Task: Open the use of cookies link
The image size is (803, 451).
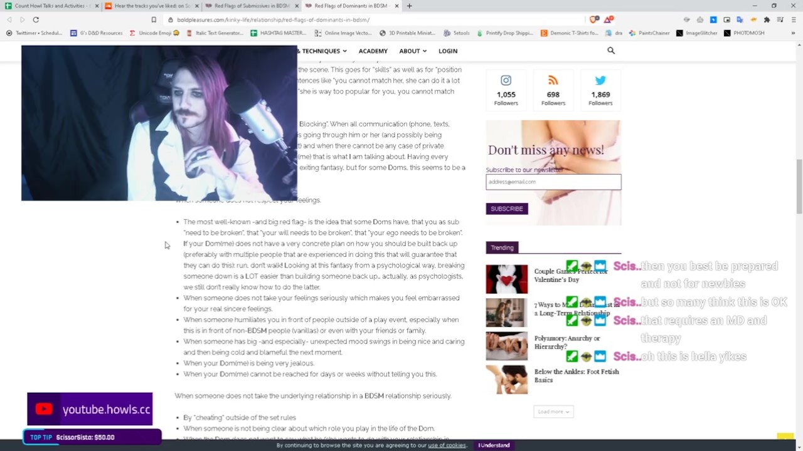Action: point(447,445)
